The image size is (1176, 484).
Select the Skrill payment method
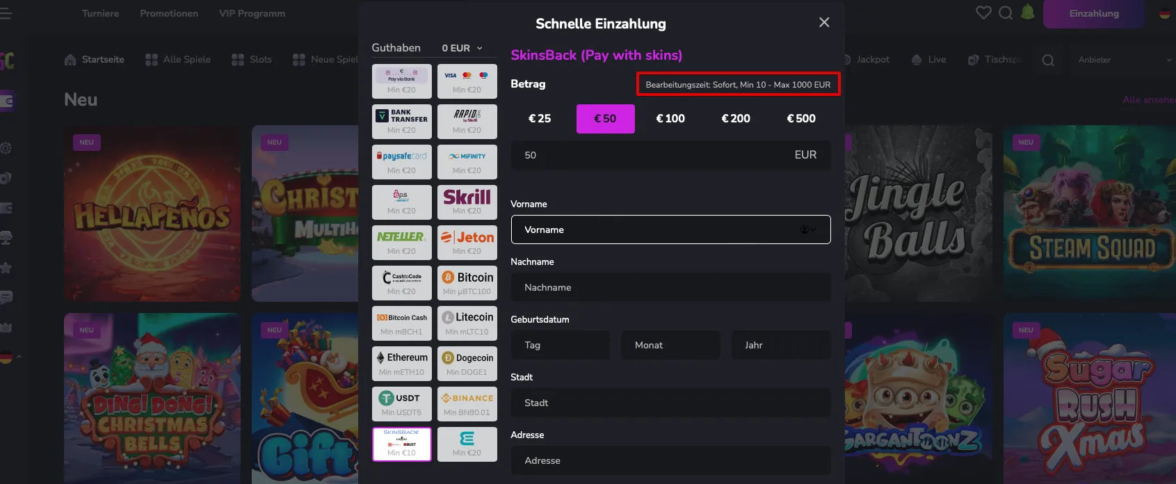coord(467,202)
